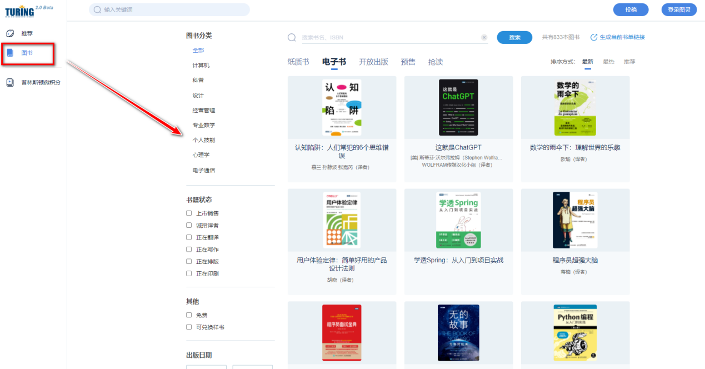Open title 学透Spring：从入门到项目实战

coord(458,260)
